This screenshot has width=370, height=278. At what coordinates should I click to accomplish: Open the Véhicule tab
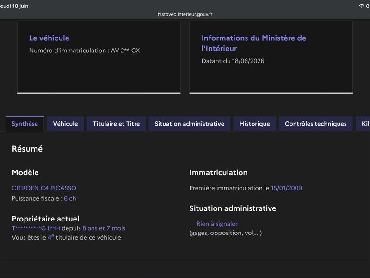pos(65,124)
